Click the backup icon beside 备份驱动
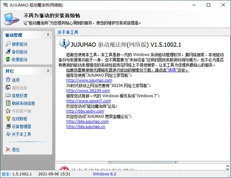 coord(8,52)
